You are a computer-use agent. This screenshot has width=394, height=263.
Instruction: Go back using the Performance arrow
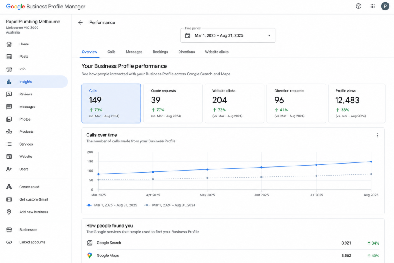[80, 23]
